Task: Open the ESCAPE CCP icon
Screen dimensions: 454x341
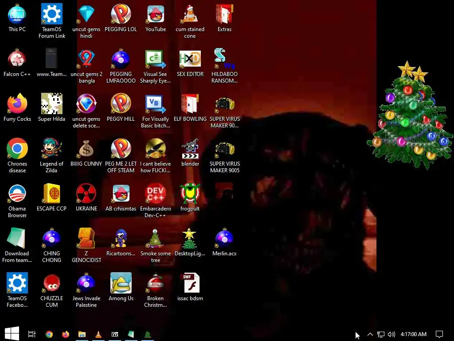Action: (x=51, y=198)
